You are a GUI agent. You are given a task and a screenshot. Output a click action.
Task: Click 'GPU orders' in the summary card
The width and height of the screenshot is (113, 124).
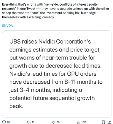[x=82, y=74]
